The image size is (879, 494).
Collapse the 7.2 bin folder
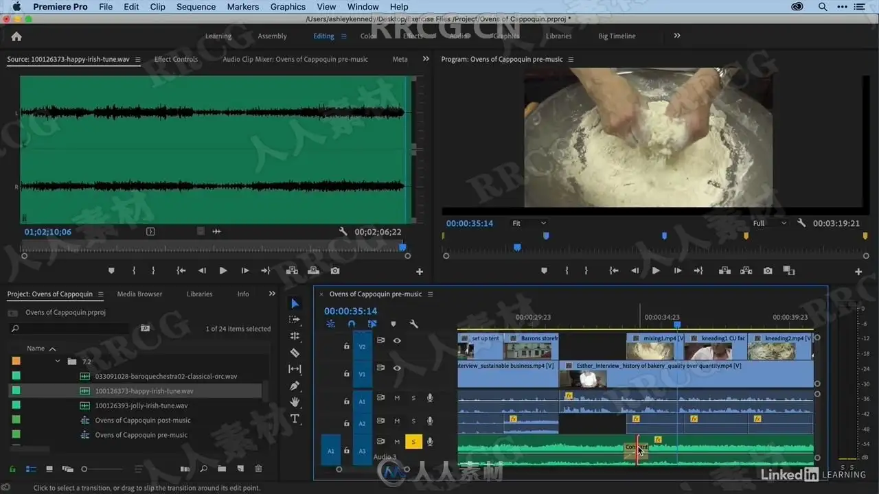(x=58, y=361)
